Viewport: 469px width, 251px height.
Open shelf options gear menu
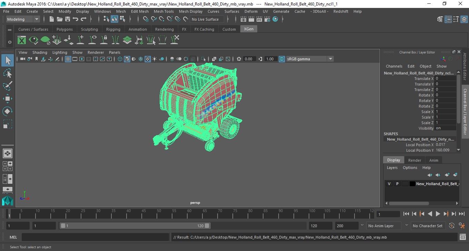pos(10,42)
